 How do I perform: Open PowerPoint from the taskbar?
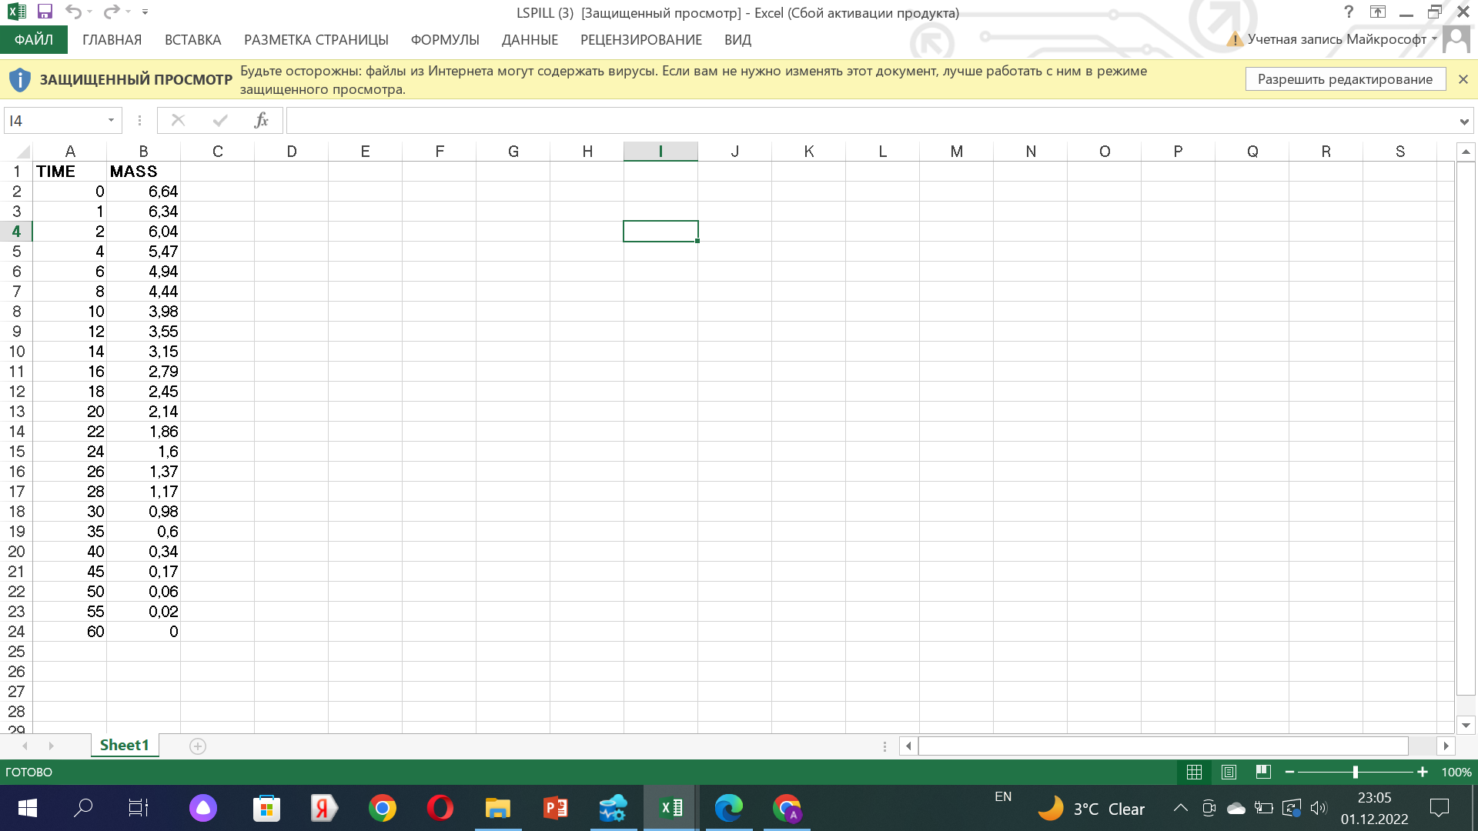pos(555,808)
